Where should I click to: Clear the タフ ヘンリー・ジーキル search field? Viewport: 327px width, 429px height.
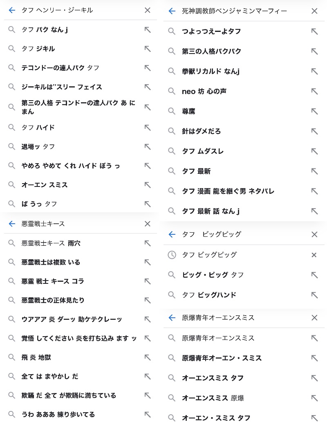click(x=148, y=10)
